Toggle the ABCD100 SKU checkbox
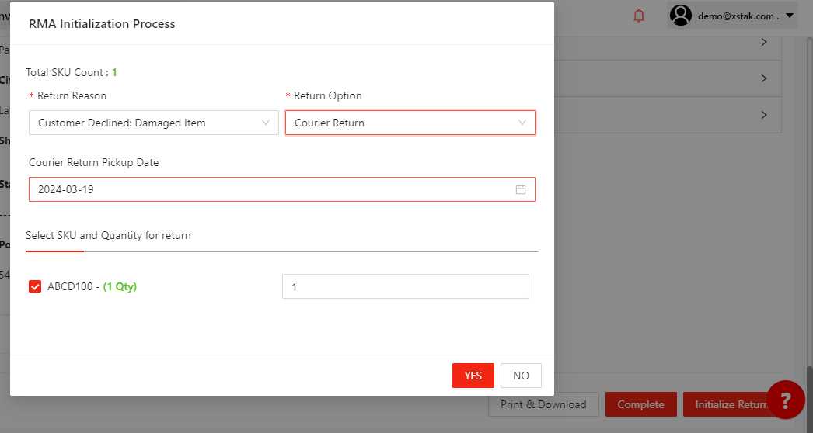 [x=35, y=286]
